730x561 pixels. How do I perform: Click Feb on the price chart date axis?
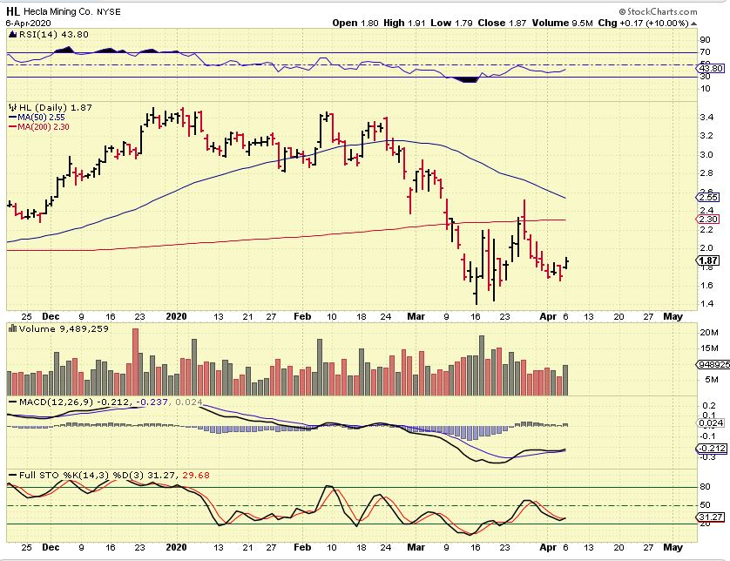302,316
